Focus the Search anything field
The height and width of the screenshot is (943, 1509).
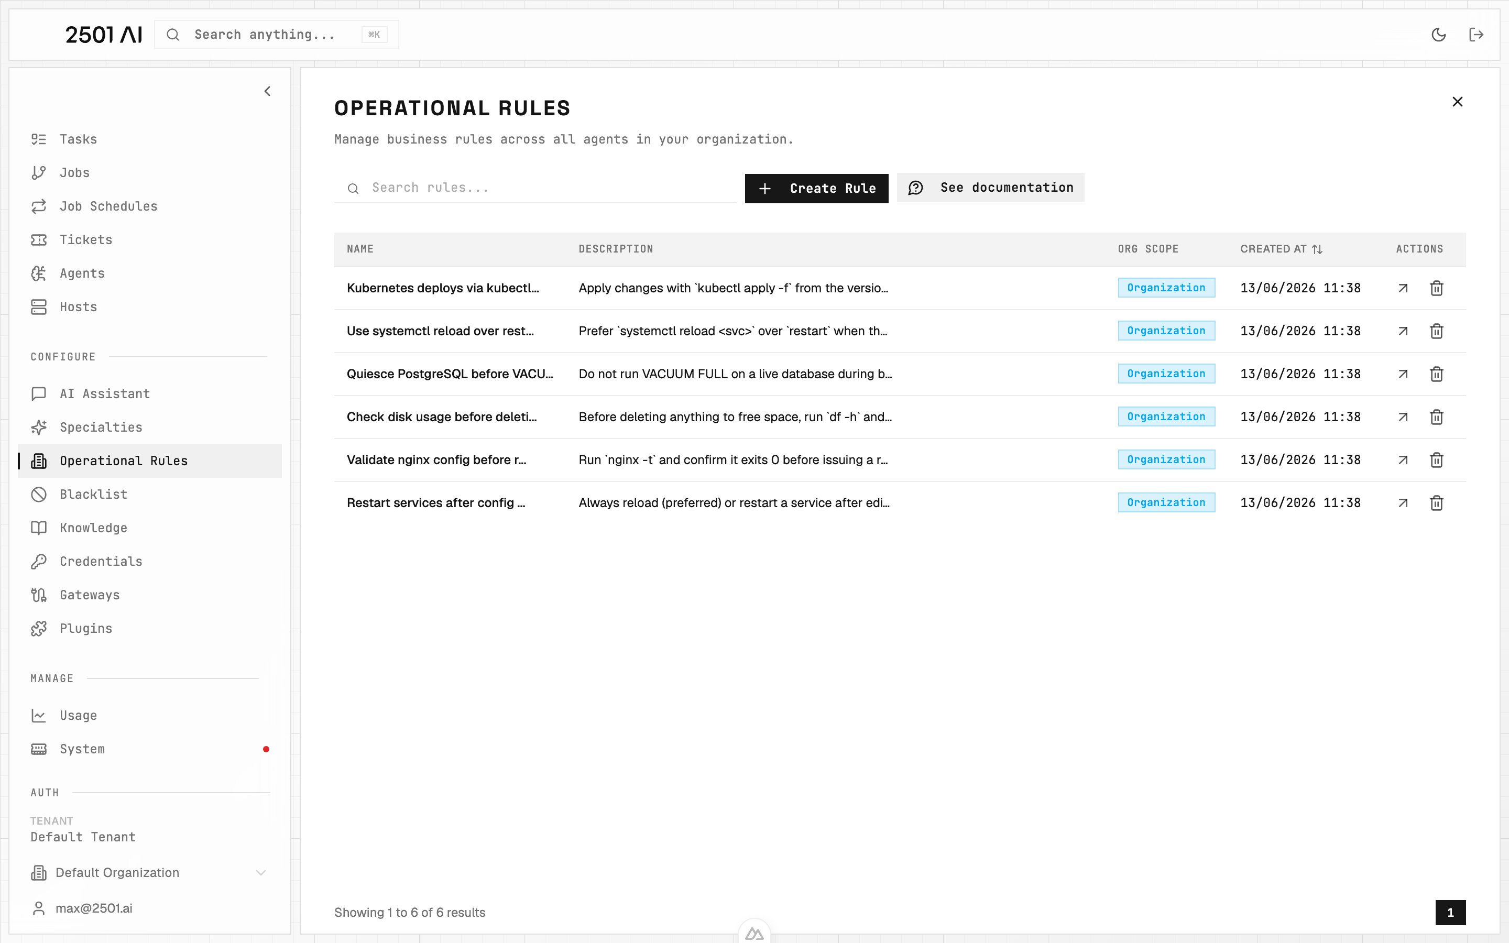276,34
